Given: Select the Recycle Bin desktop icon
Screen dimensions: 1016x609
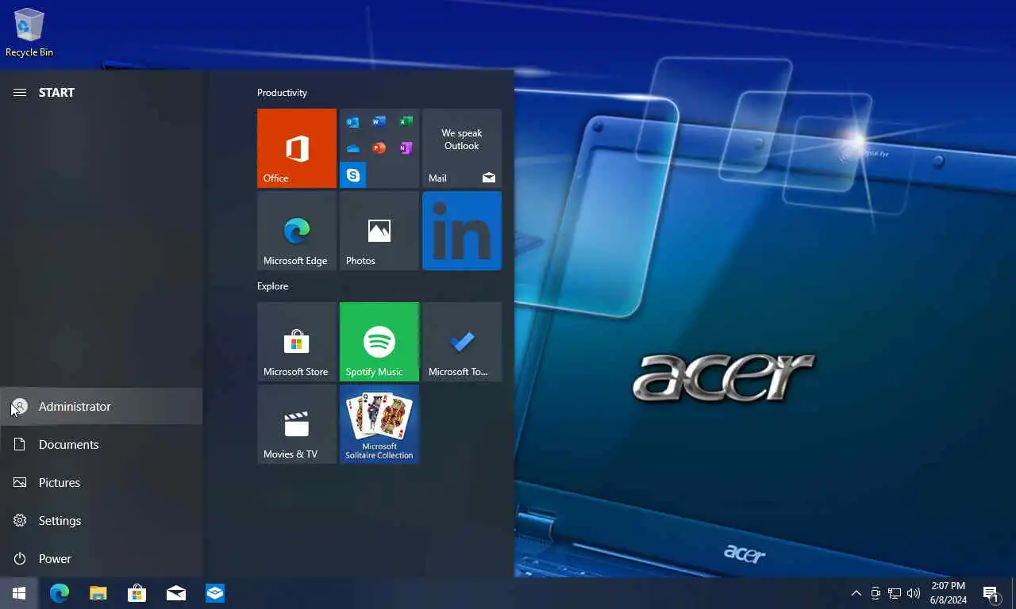Looking at the screenshot, I should click(x=29, y=33).
